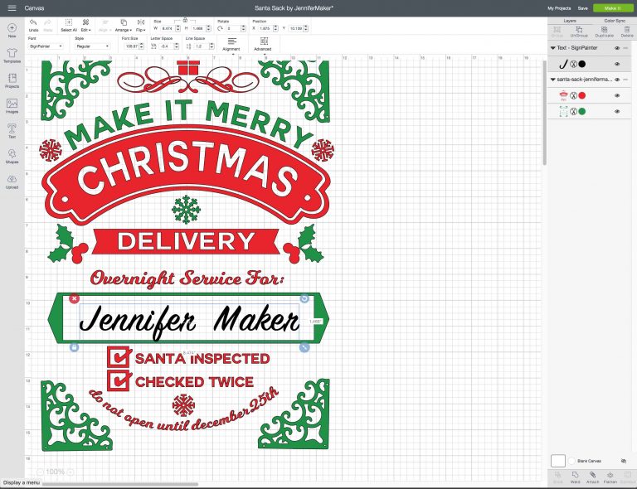This screenshot has height=489, width=637.
Task: Switch to the Color Sync tab
Action: [x=615, y=21]
